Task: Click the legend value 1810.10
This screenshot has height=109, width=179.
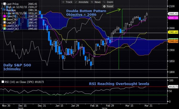Action: tap(33, 13)
